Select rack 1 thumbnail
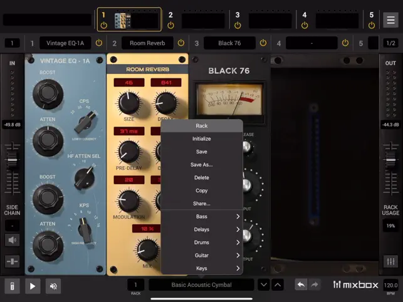Screen dimensions: 403x302 pos(129,19)
